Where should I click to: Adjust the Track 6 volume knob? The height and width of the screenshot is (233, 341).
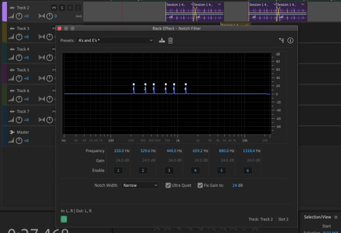(19, 99)
